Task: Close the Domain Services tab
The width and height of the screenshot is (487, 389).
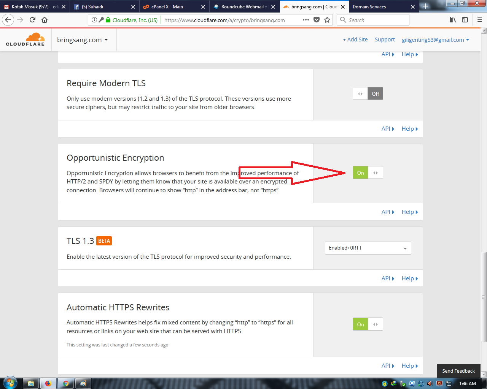Action: tap(413, 7)
